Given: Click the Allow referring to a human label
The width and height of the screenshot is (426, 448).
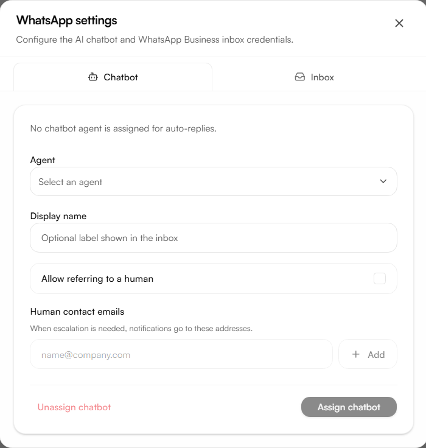Looking at the screenshot, I should (97, 279).
